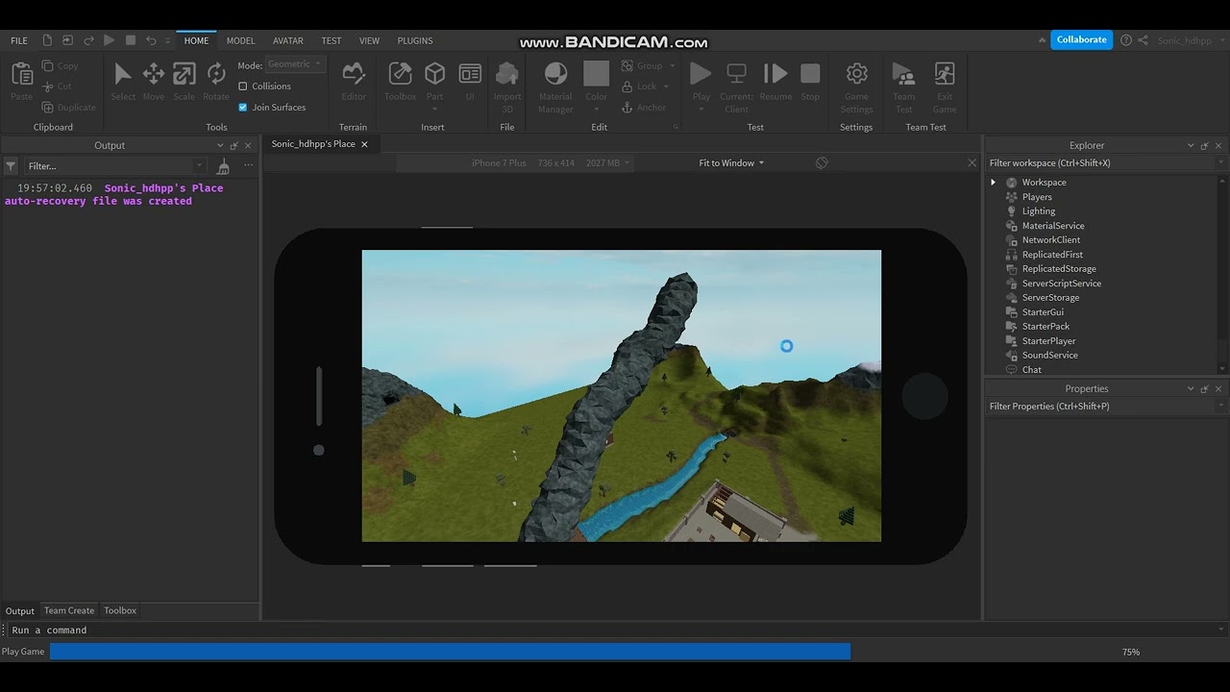Click the ribbon Stop test button
Image resolution: width=1230 pixels, height=692 pixels.
(x=810, y=74)
